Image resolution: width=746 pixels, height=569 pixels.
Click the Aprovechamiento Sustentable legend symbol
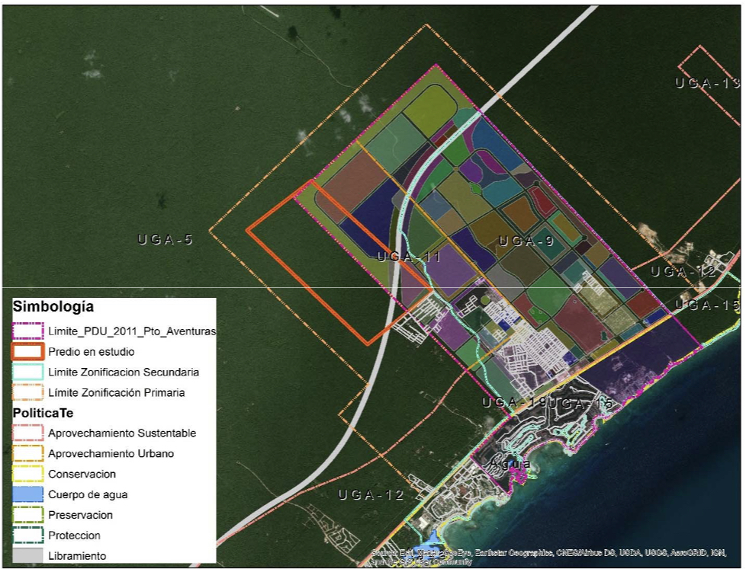click(27, 433)
